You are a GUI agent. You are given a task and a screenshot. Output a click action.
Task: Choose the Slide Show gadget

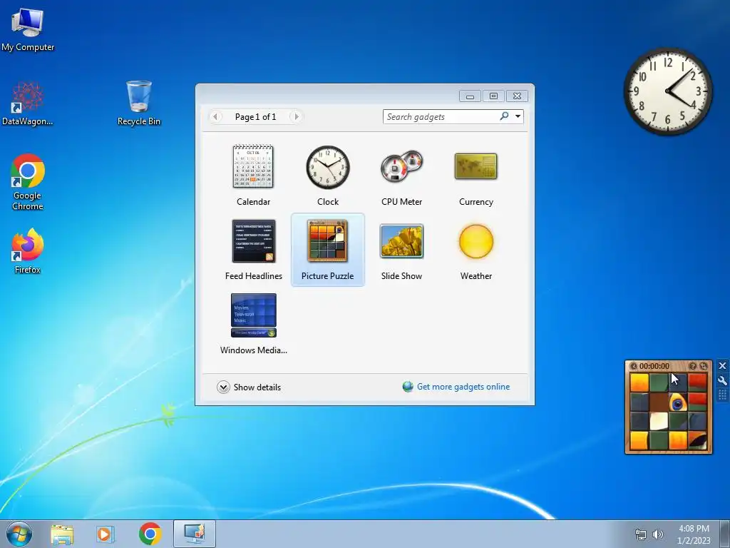pyautogui.click(x=401, y=250)
